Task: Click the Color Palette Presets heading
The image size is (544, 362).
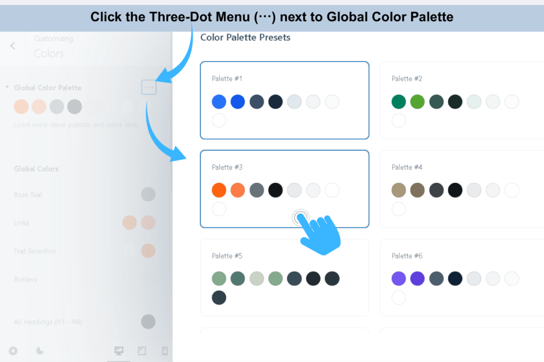Action: (x=245, y=37)
